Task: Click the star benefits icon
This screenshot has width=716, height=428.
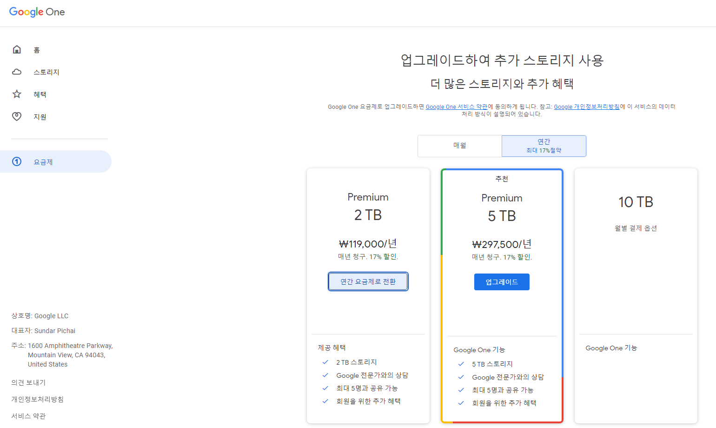Action: coord(17,94)
